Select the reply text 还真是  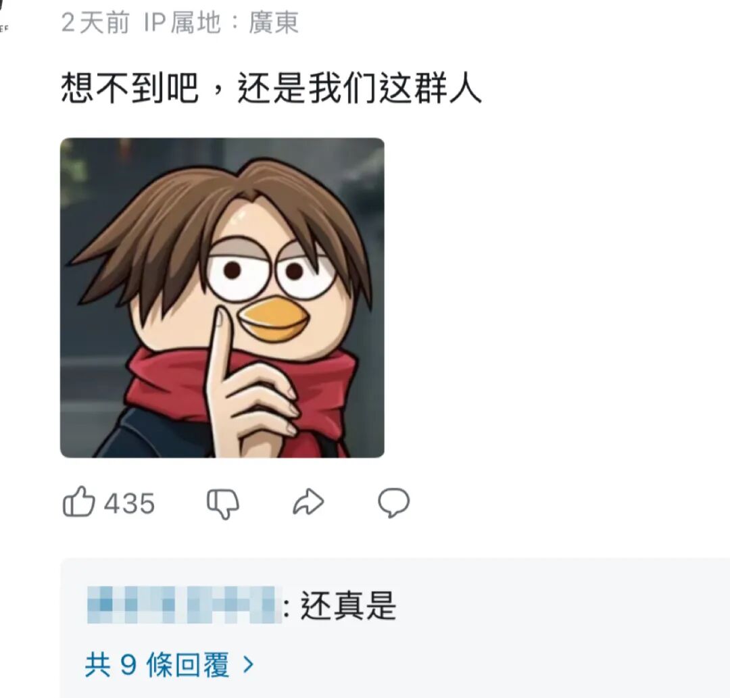[348, 605]
